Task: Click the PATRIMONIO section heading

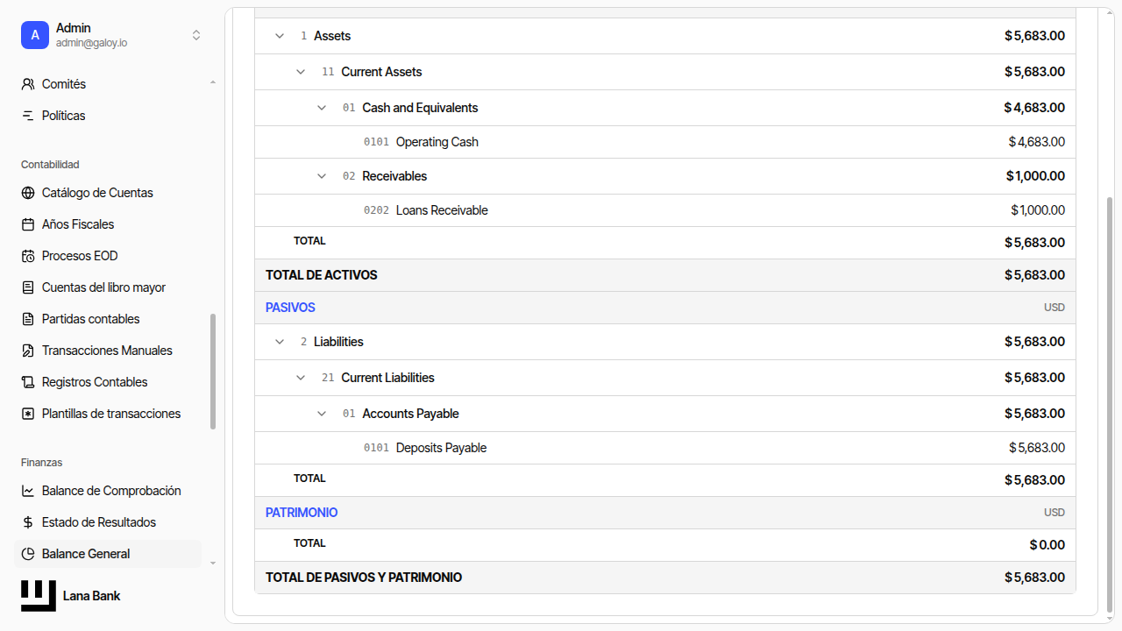Action: click(x=302, y=513)
